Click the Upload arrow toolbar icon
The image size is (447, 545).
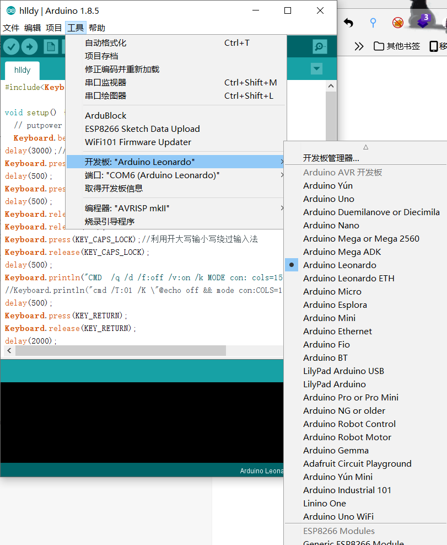30,46
